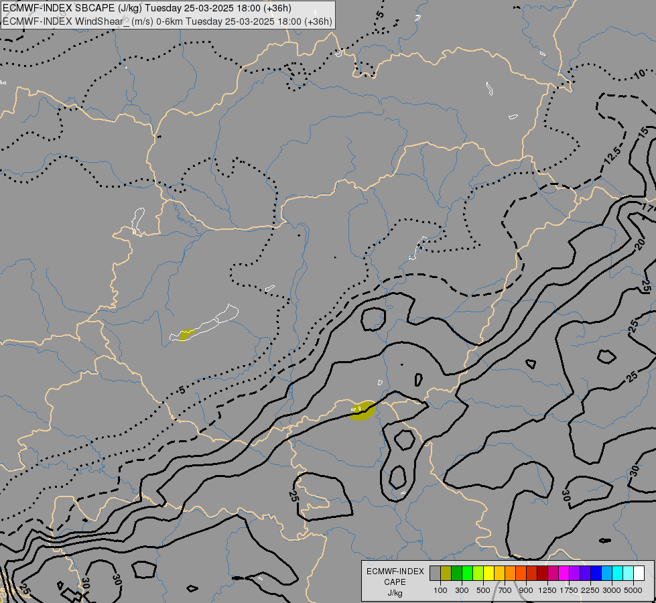Select the 3000 legend value
The height and width of the screenshot is (603, 656).
[x=612, y=590]
